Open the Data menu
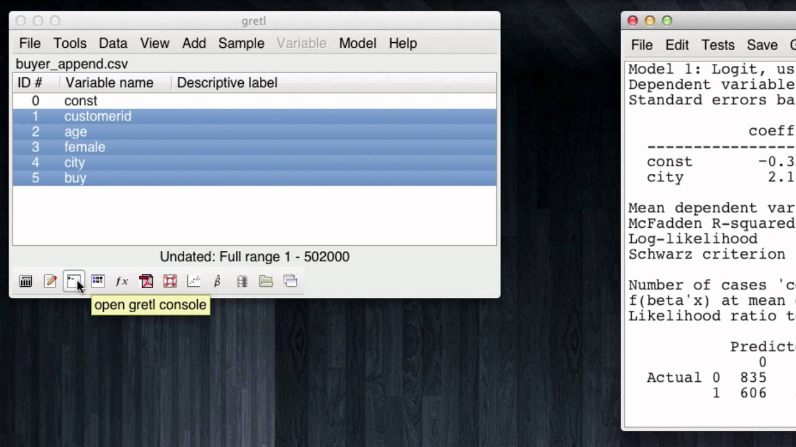The image size is (796, 447). [113, 43]
